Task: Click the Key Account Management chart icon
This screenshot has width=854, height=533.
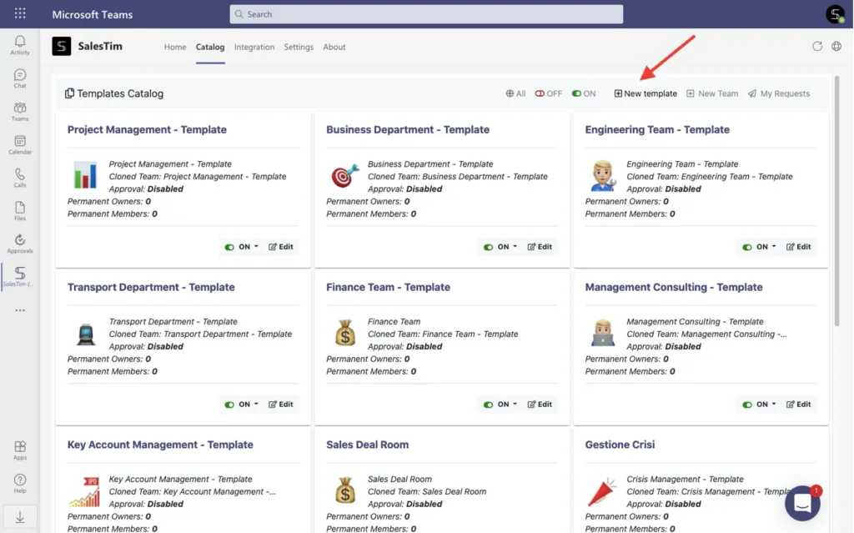Action: pos(85,490)
